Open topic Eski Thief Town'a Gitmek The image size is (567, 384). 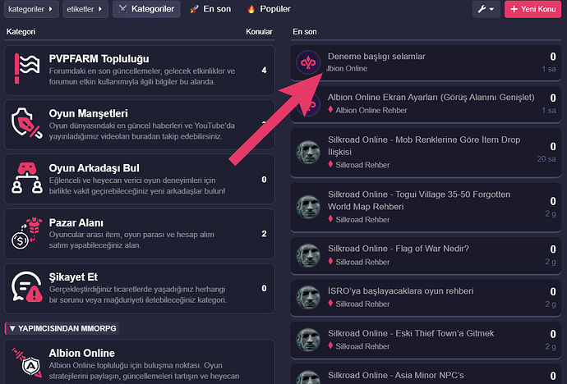[411, 333]
